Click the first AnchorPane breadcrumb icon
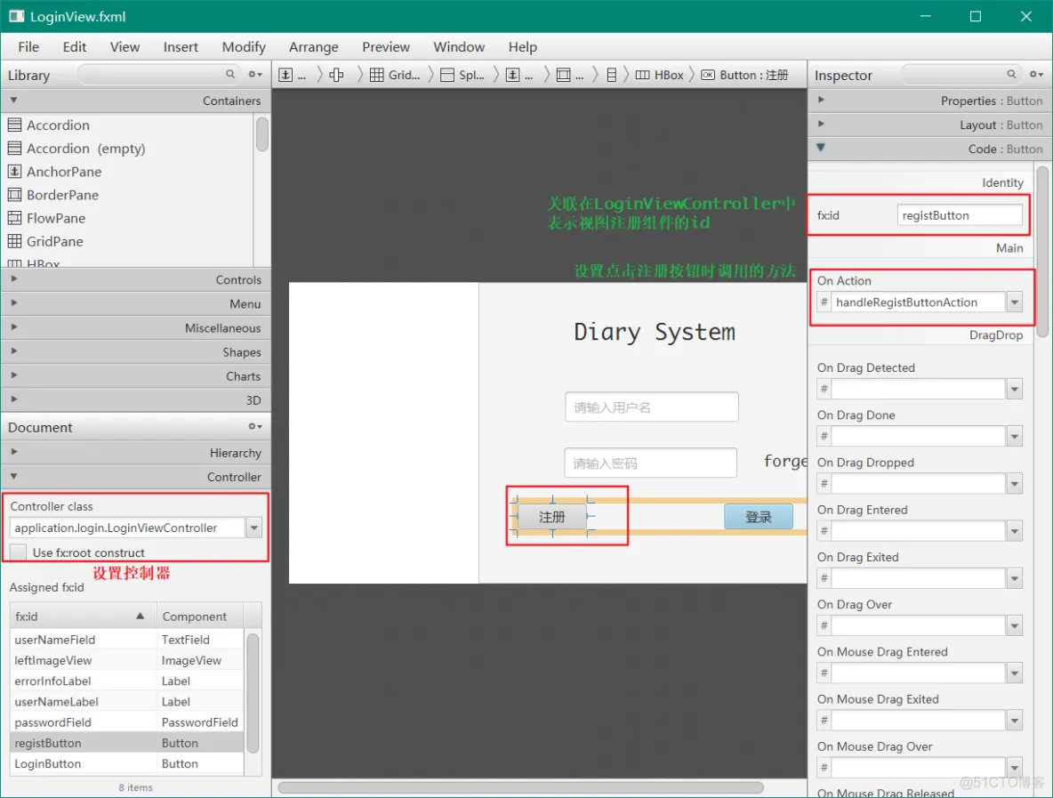The height and width of the screenshot is (798, 1053). pyautogui.click(x=285, y=75)
